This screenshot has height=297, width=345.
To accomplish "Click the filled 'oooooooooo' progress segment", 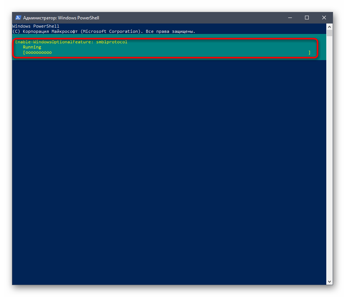I will click(x=38, y=53).
